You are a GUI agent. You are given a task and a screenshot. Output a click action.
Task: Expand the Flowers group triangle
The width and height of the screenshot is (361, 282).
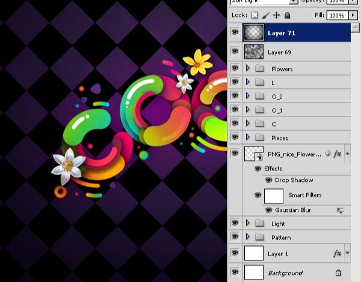tap(248, 68)
